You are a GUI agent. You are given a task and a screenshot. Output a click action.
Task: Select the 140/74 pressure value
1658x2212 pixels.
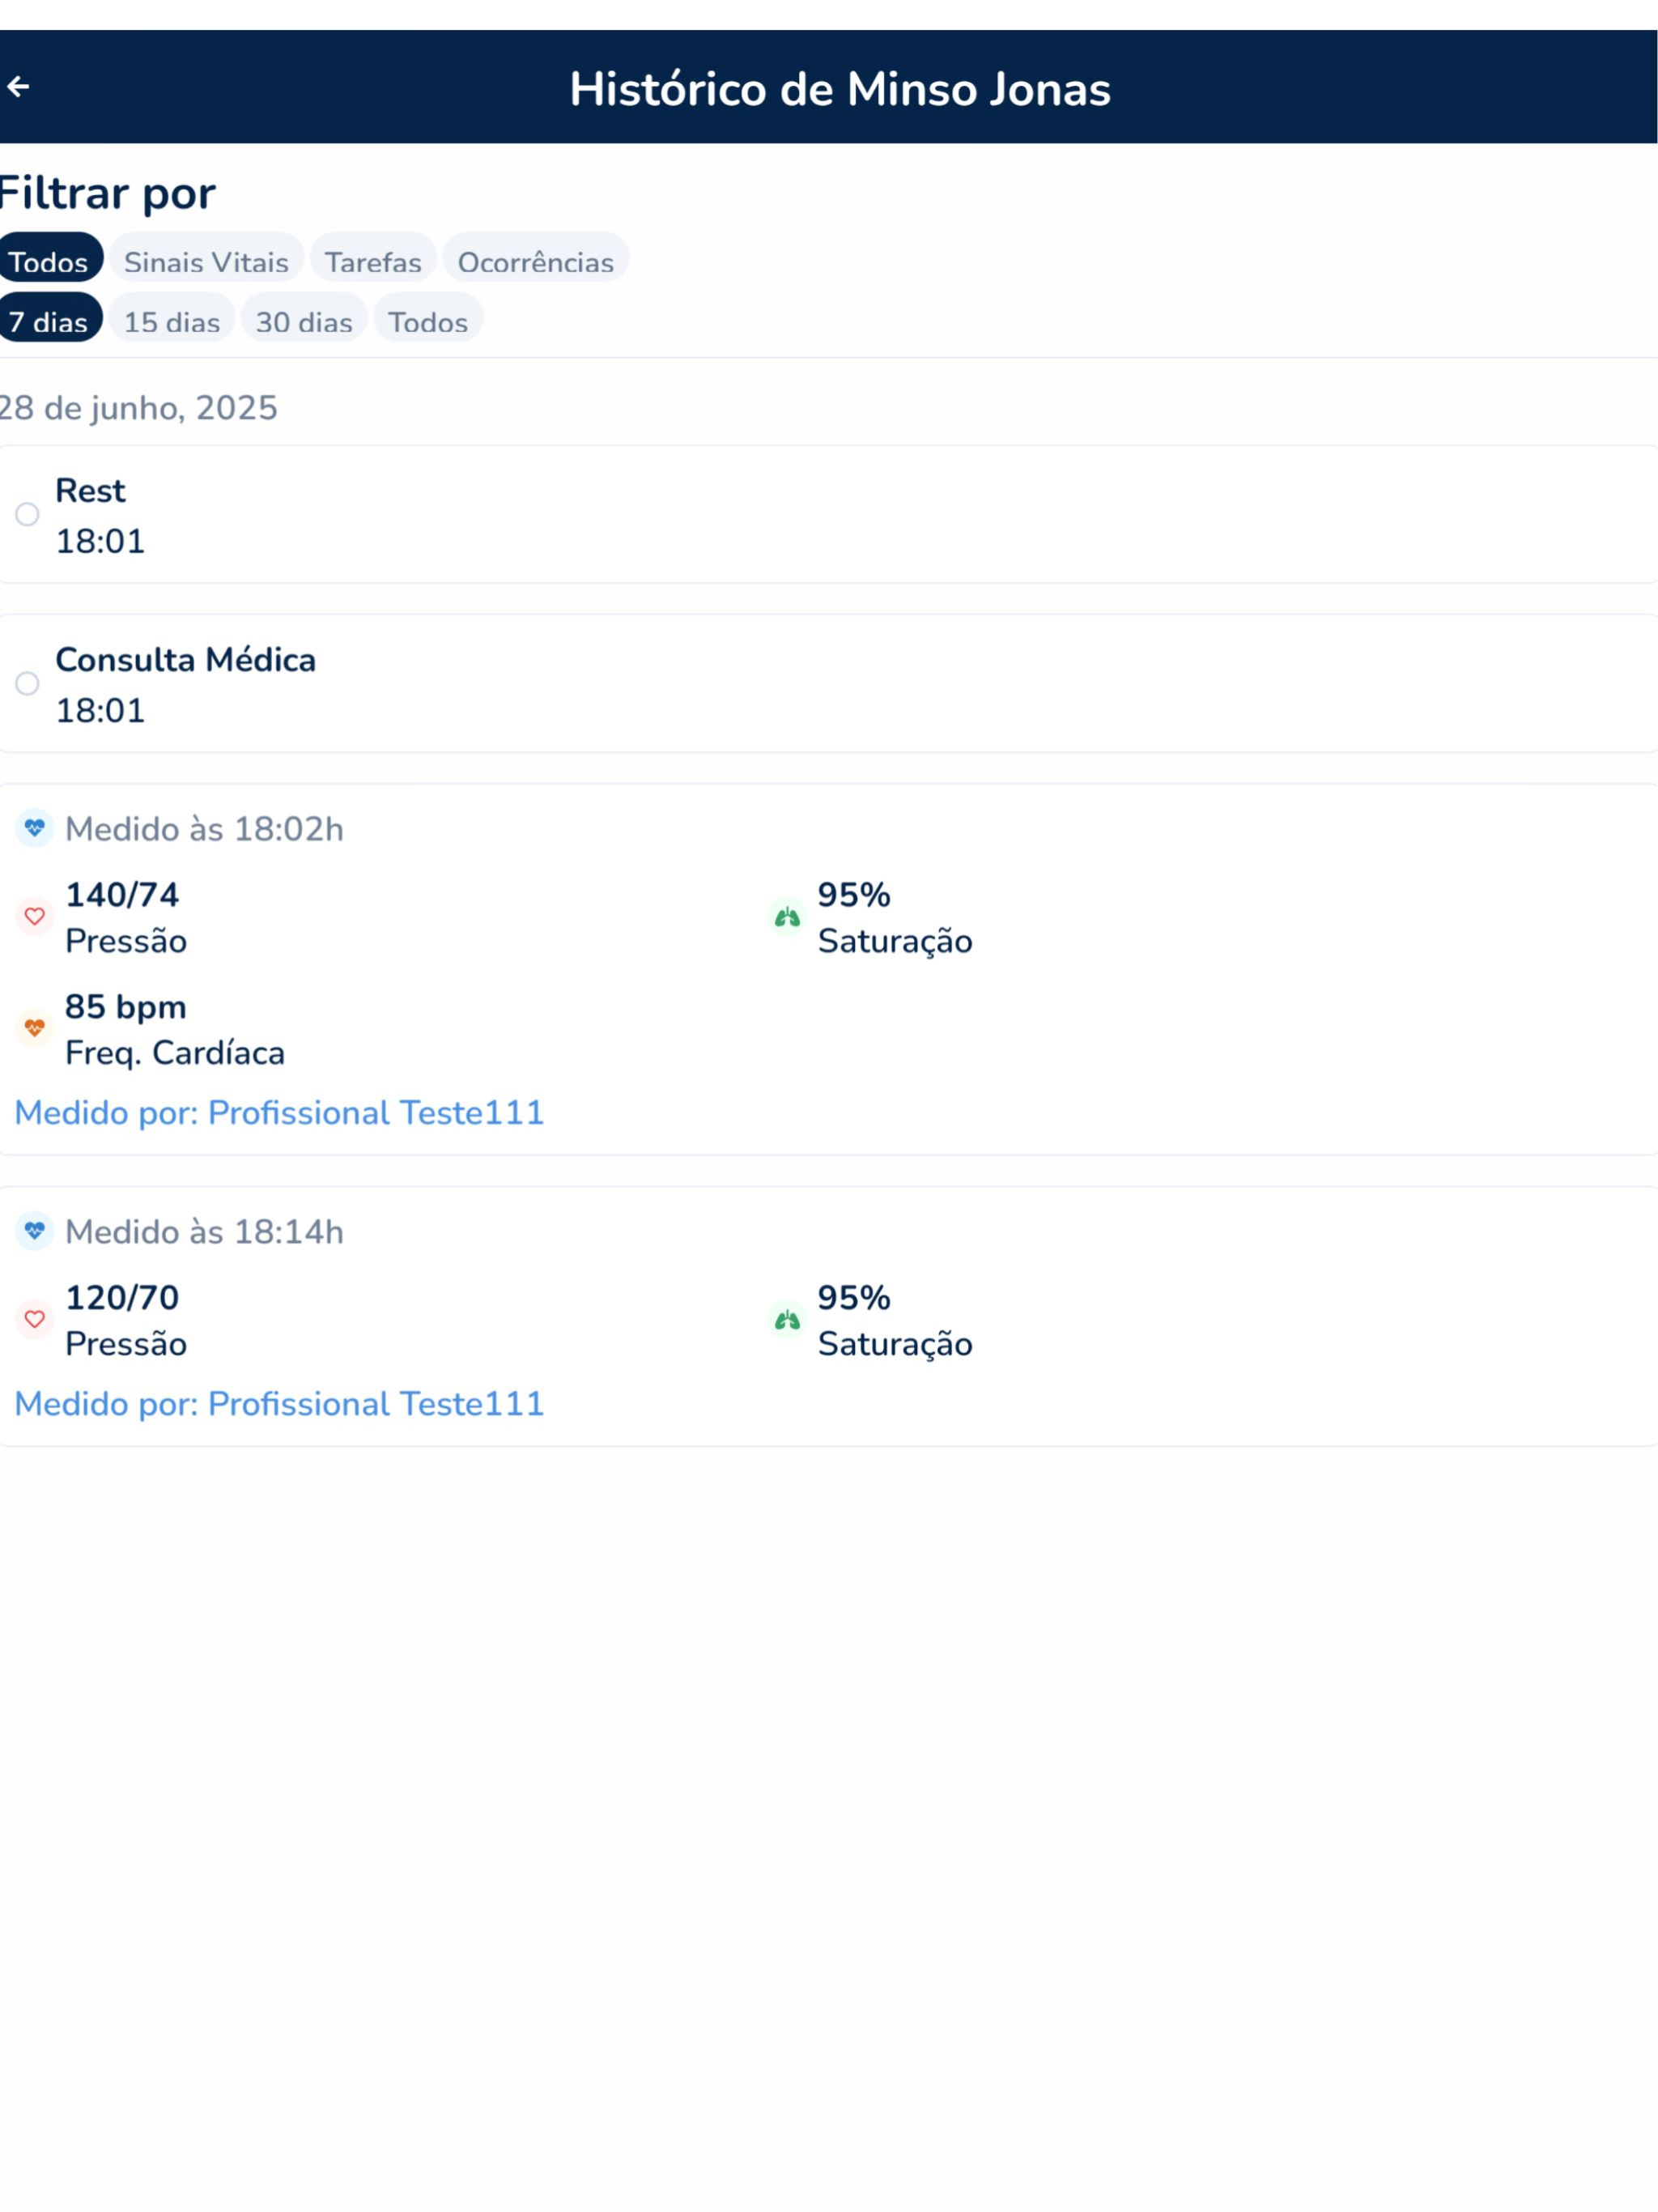[122, 894]
